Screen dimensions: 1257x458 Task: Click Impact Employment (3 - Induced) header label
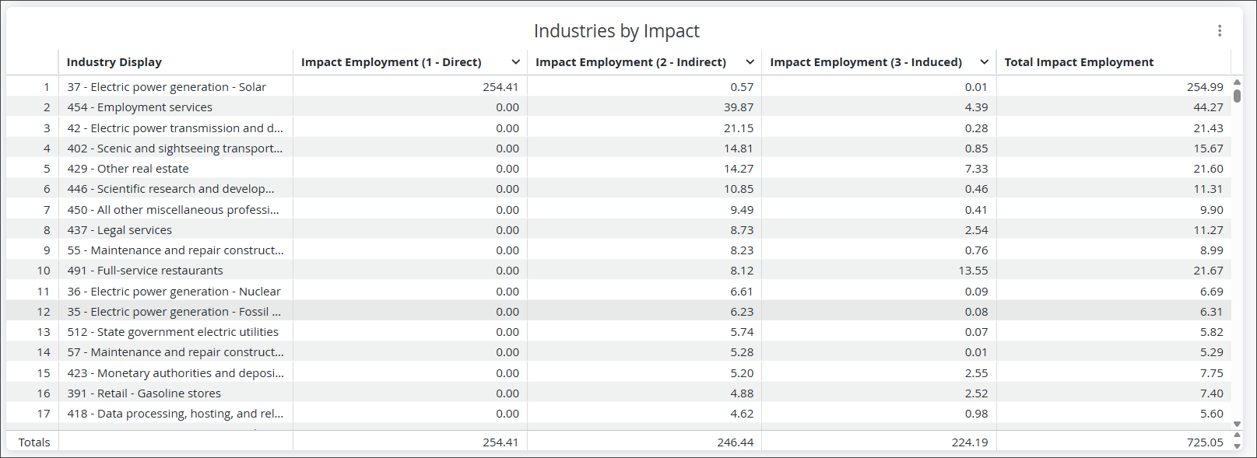[866, 62]
